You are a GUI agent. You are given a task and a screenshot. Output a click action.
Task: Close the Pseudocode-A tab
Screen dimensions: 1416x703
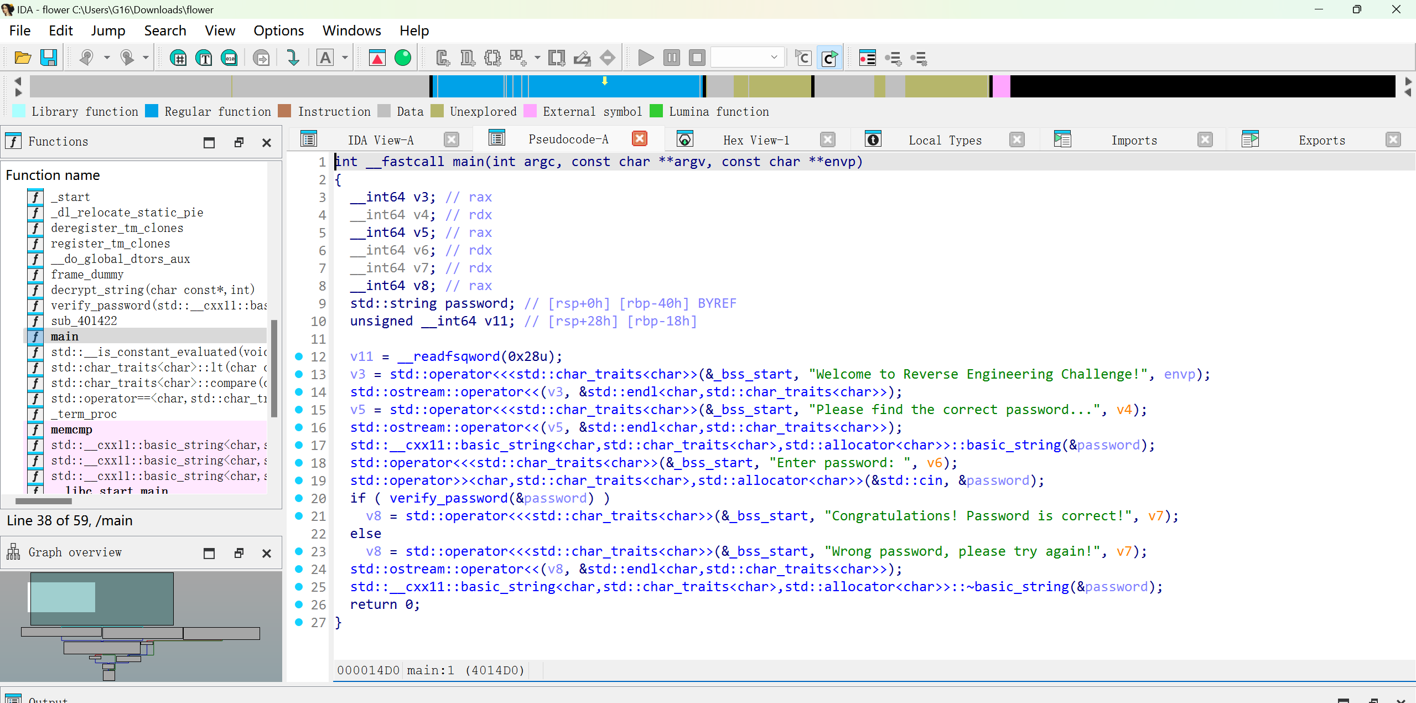[640, 139]
